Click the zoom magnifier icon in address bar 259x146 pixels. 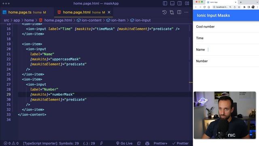pyautogui.click(x=230, y=7)
